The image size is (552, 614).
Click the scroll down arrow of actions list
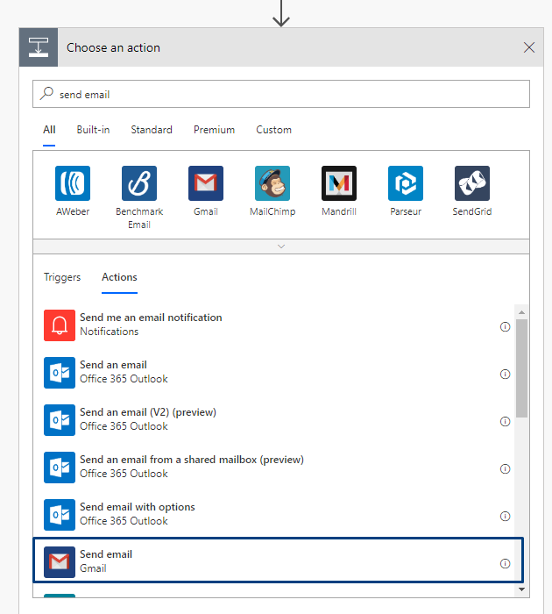pyautogui.click(x=521, y=589)
